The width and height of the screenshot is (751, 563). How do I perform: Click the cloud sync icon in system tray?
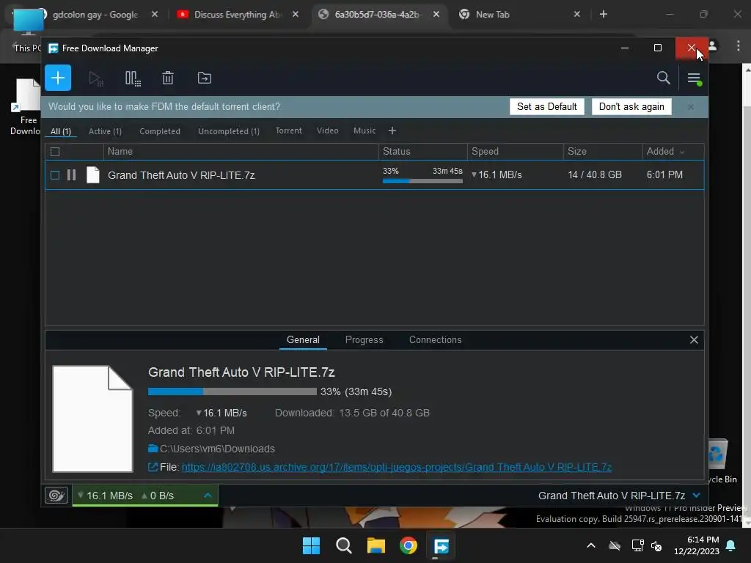coord(615,545)
